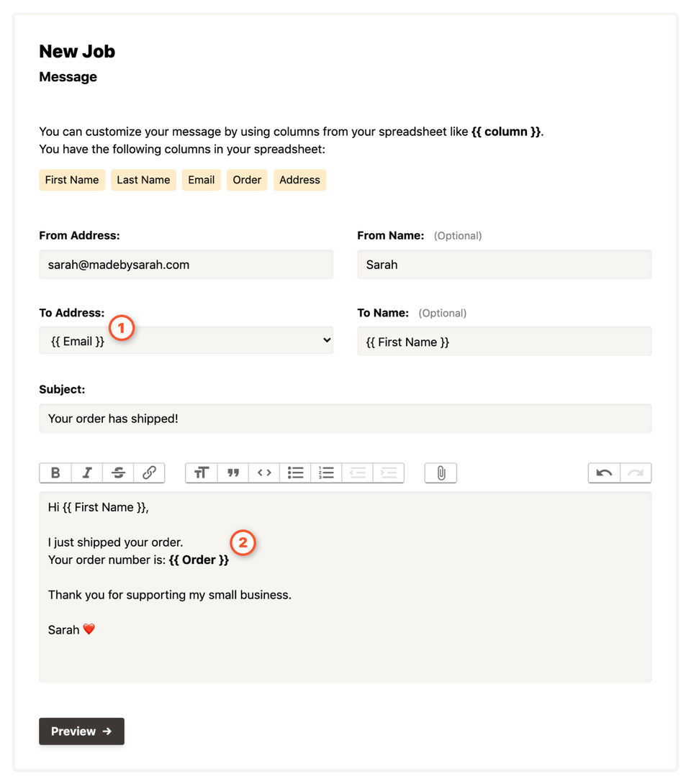
Task: Attach a file with paperclip icon
Action: [x=441, y=473]
